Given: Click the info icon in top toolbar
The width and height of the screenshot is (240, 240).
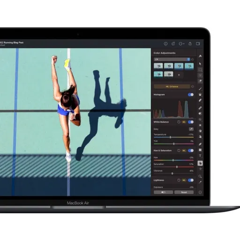Looking at the screenshot, I should click(x=165, y=44).
